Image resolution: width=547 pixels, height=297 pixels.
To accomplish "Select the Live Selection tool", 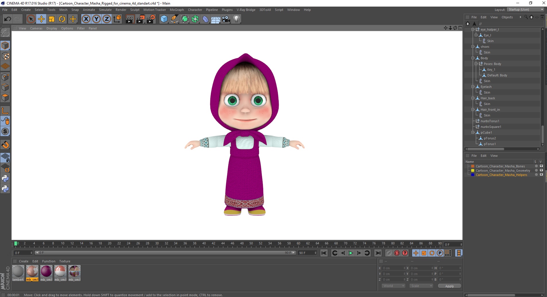I will (x=31, y=19).
